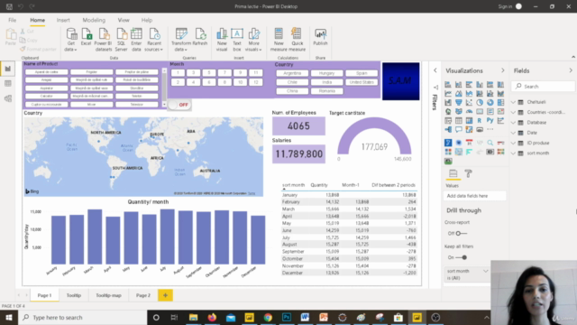Expand the sort month filter card

point(485,271)
